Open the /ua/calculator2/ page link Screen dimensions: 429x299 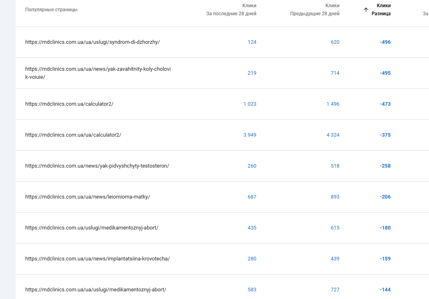[73, 135]
